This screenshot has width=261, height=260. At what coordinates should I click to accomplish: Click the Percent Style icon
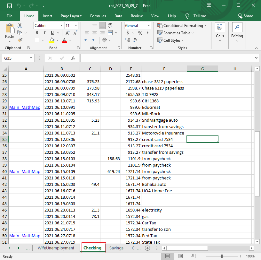pyautogui.click(x=140, y=33)
